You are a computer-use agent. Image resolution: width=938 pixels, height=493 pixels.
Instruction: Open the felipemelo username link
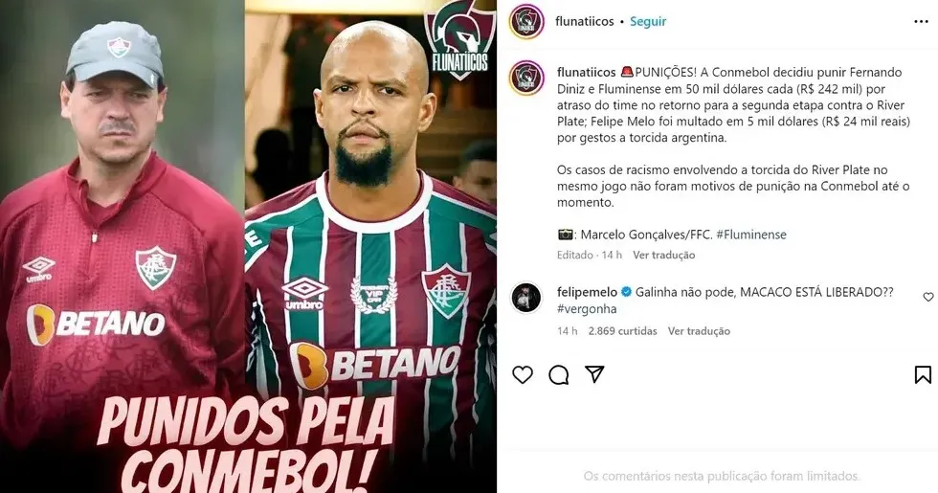pyautogui.click(x=587, y=292)
